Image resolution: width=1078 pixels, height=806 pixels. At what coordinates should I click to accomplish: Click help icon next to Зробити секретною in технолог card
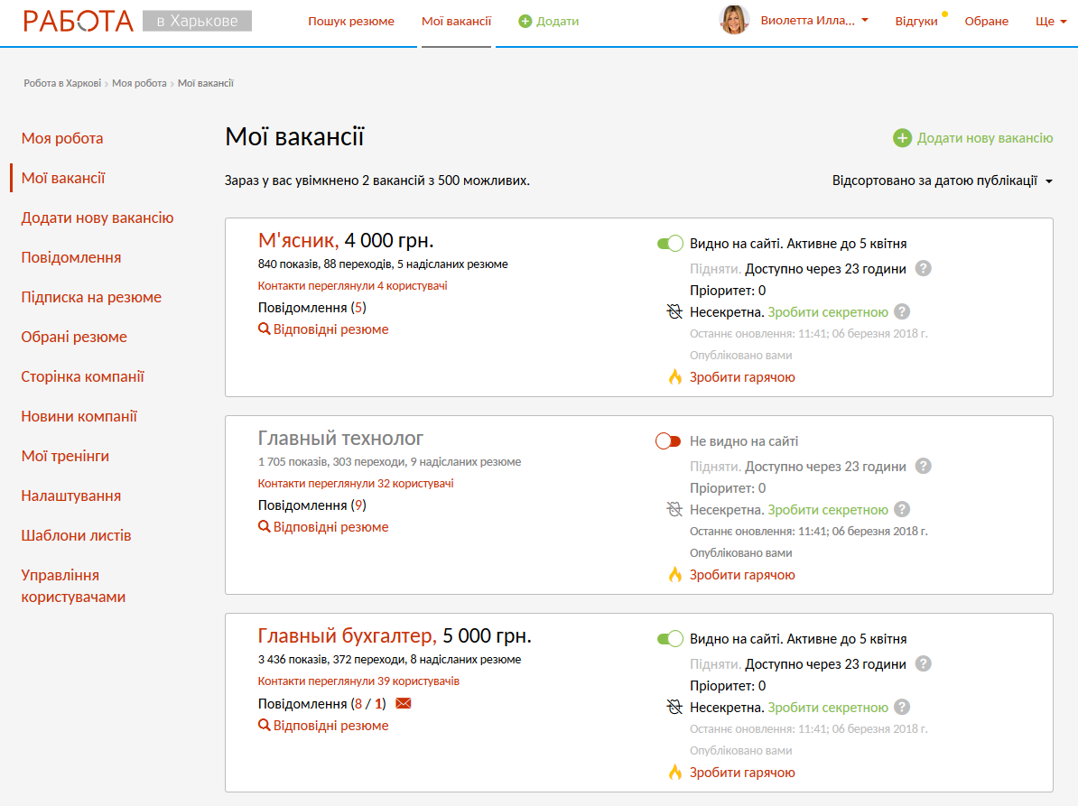[x=901, y=510]
